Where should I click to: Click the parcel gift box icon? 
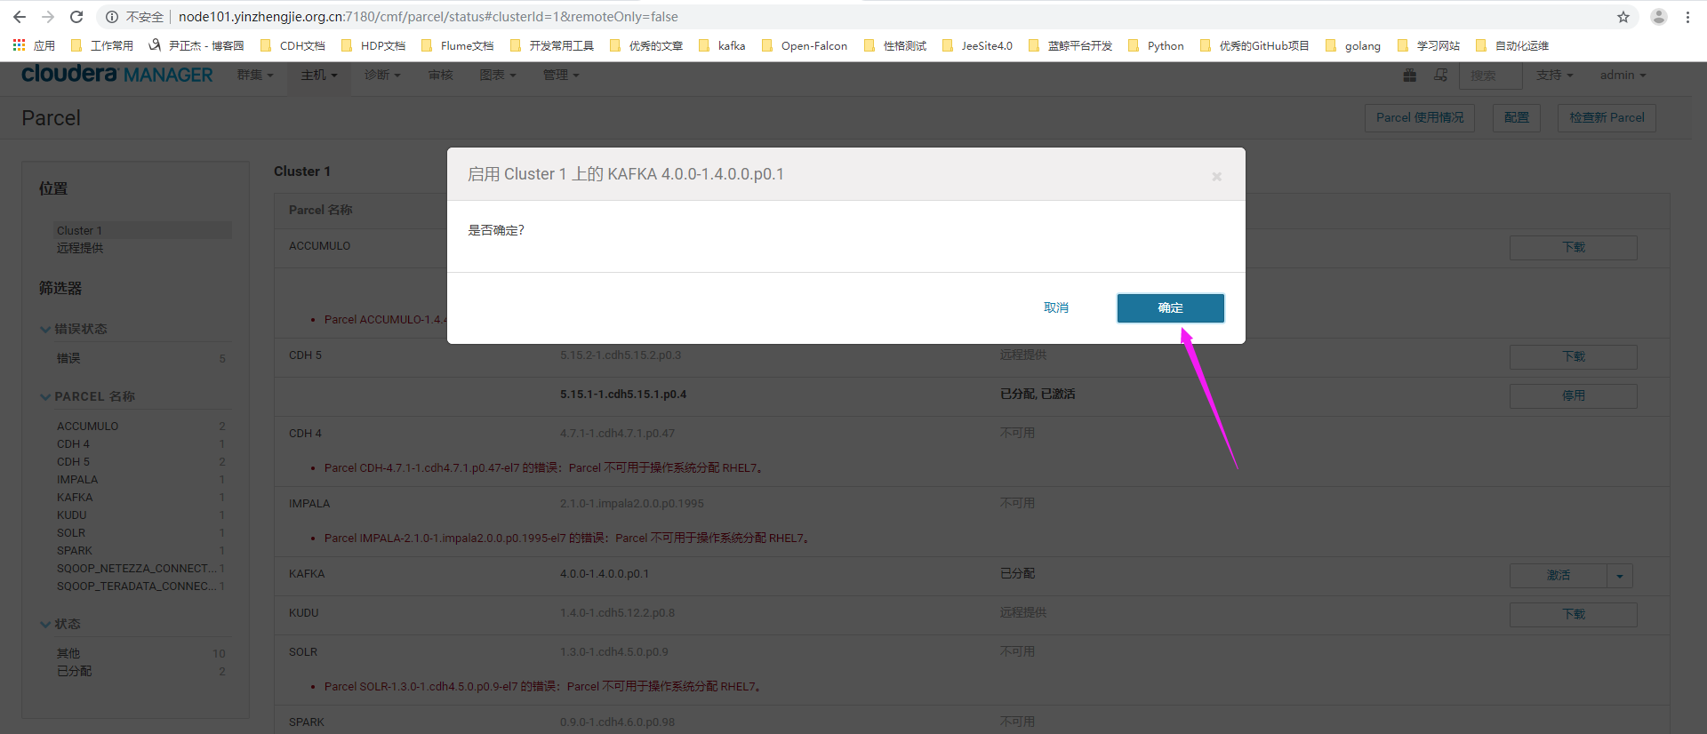[1410, 76]
